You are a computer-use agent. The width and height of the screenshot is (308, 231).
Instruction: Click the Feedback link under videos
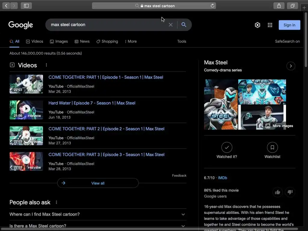pos(179,176)
